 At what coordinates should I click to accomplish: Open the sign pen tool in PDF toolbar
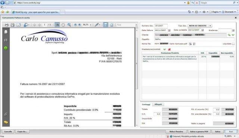(x=97, y=25)
